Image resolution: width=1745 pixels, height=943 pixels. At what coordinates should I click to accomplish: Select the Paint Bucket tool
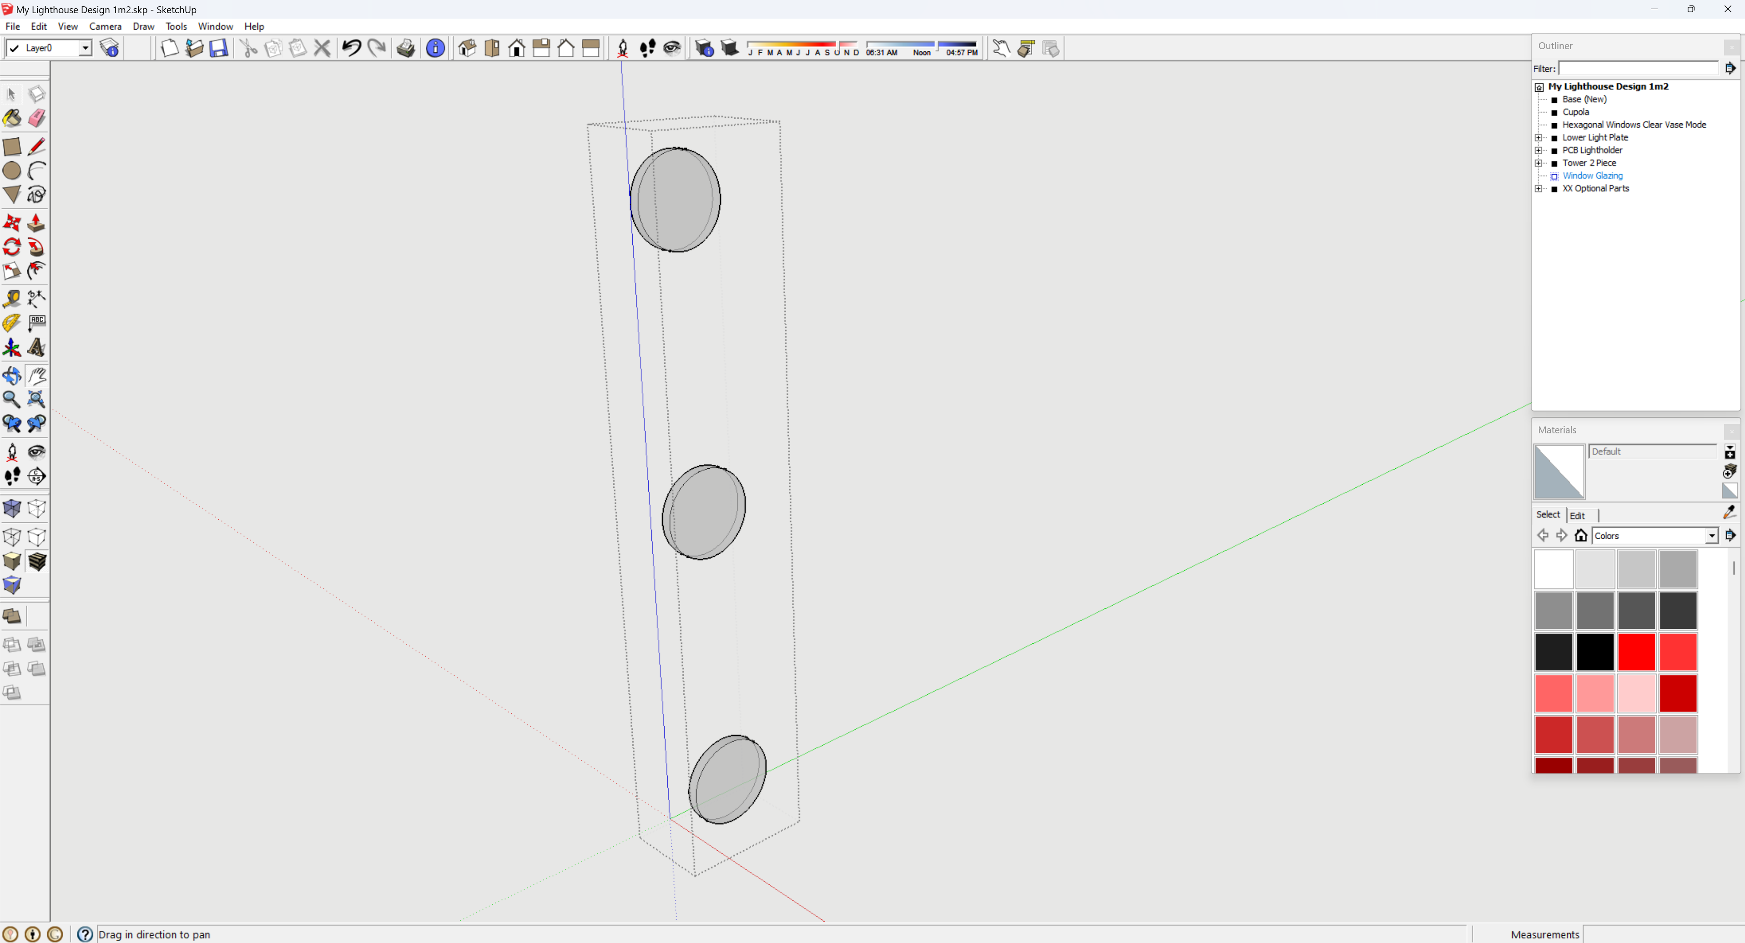point(11,119)
